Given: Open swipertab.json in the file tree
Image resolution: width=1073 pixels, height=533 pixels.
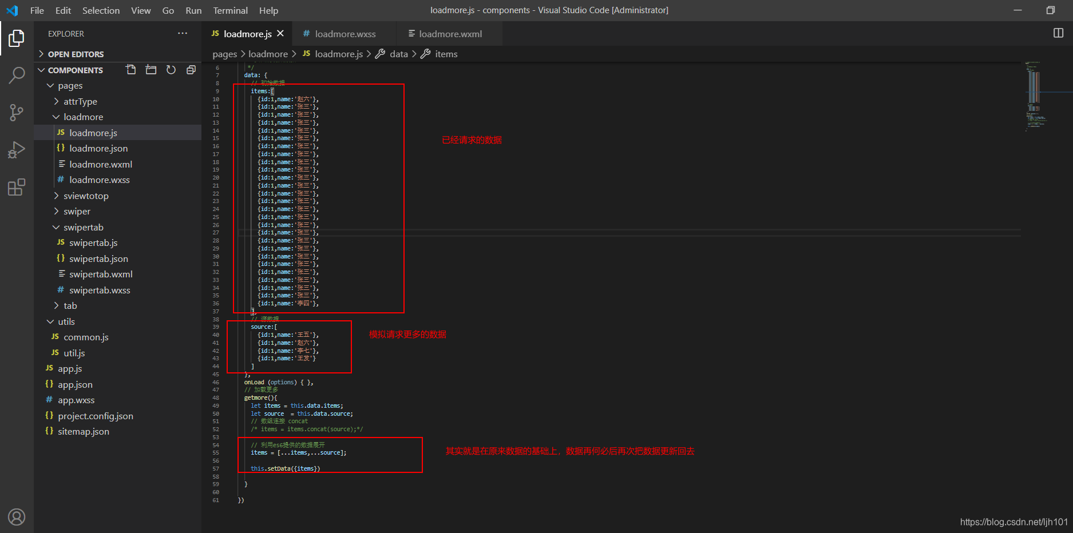Looking at the screenshot, I should point(117,258).
